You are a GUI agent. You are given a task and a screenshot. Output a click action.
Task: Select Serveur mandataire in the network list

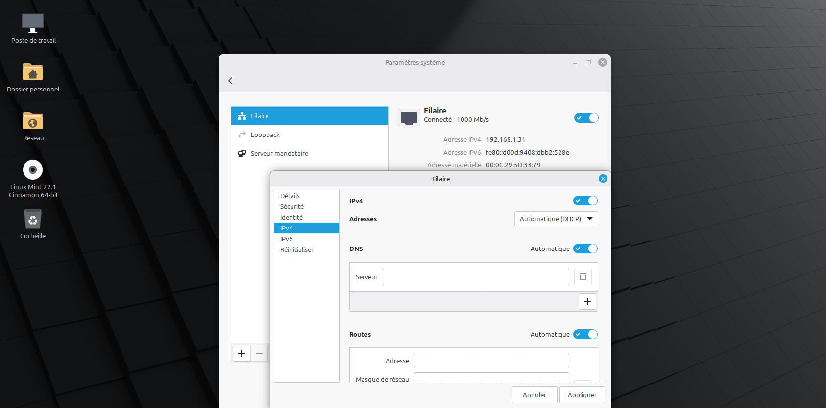coord(279,153)
